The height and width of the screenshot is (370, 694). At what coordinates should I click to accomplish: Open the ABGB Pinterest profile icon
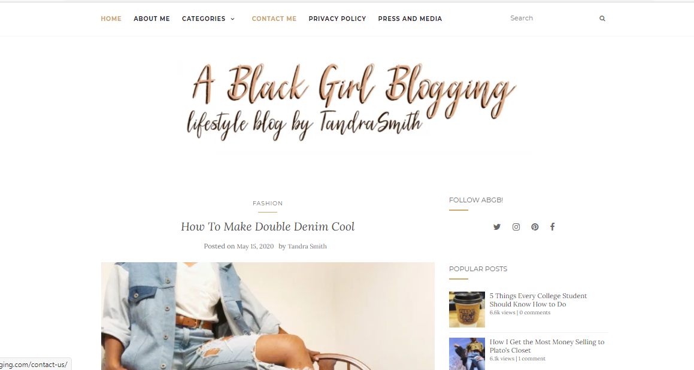click(x=535, y=227)
